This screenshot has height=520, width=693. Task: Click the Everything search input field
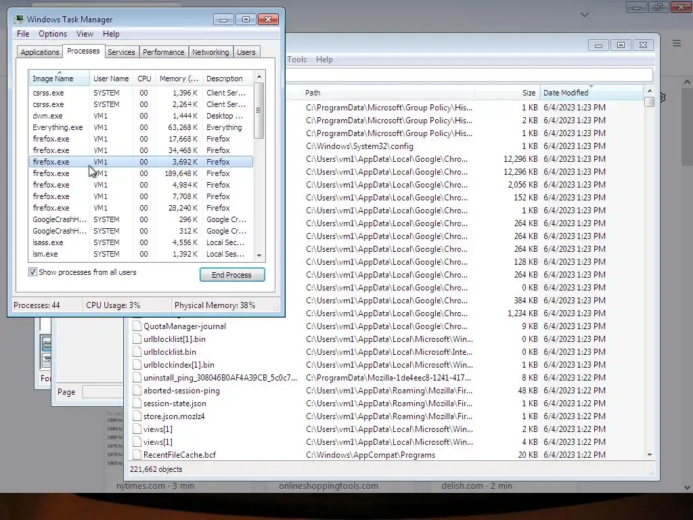click(470, 74)
